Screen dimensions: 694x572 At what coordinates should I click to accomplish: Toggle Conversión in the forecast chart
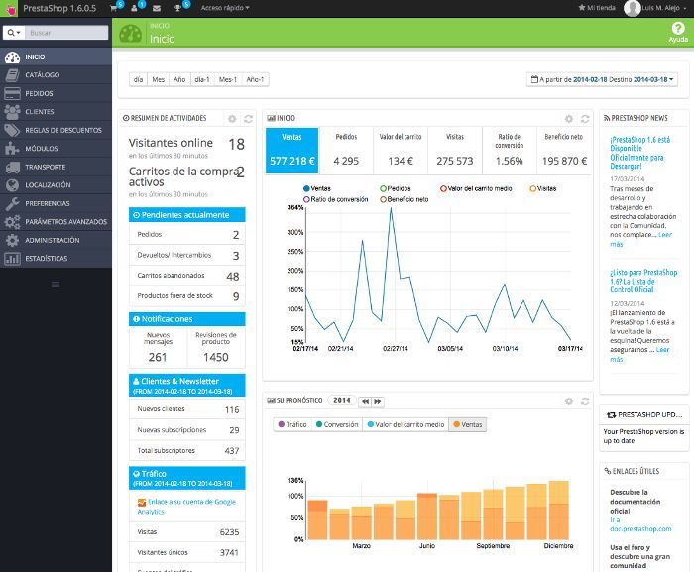click(x=337, y=424)
